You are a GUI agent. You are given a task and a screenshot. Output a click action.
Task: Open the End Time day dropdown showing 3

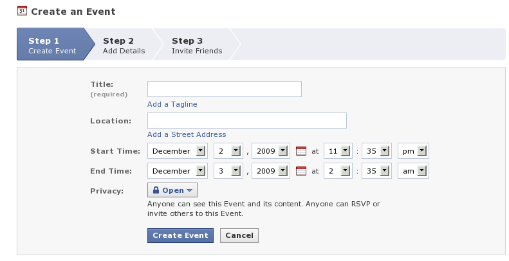pos(228,171)
